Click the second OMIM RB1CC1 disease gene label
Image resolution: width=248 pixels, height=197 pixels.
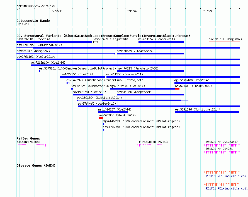pos(227,188)
